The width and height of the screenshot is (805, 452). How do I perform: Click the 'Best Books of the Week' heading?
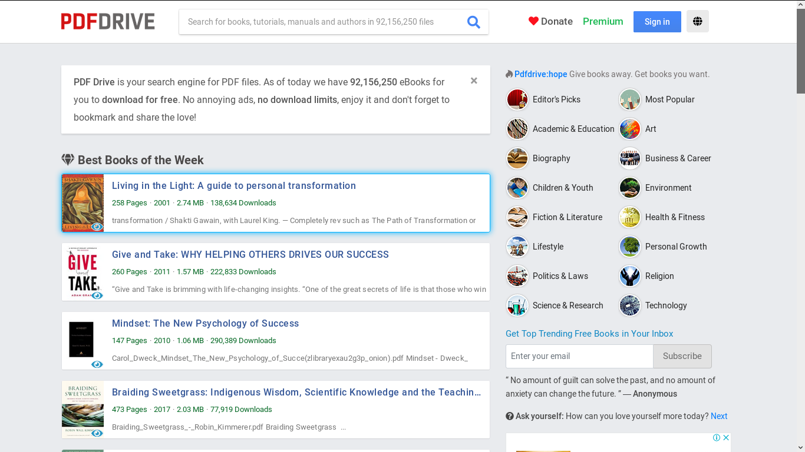click(x=141, y=160)
